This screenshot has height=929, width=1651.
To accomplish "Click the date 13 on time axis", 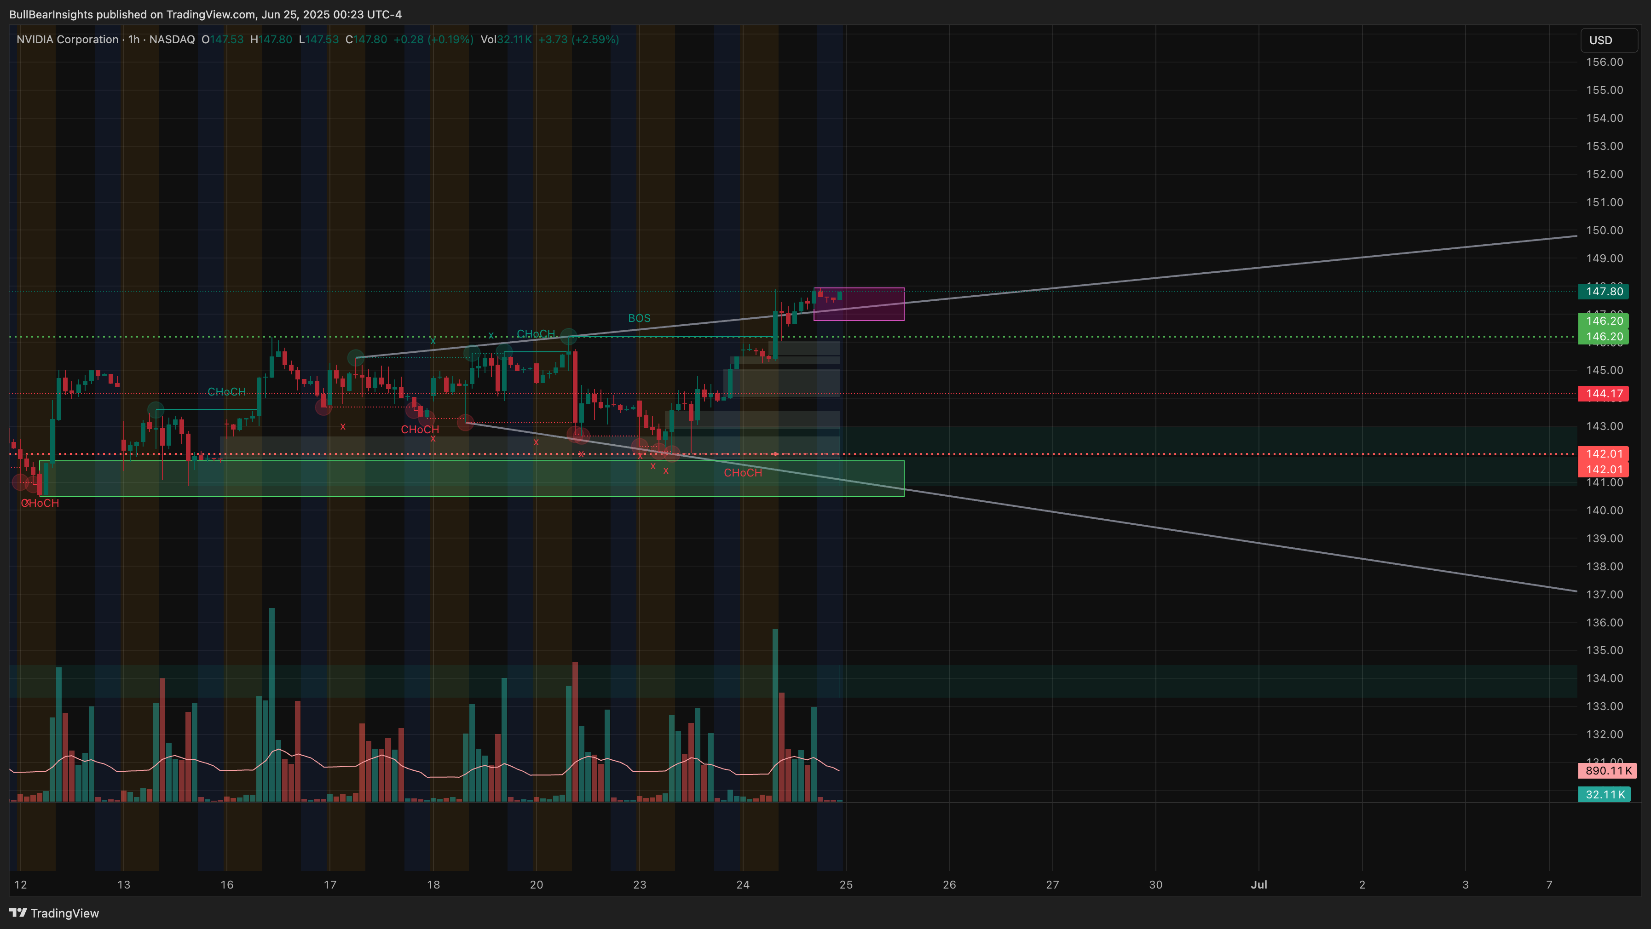I will tap(124, 885).
